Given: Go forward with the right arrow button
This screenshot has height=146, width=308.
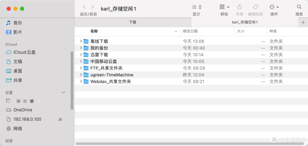Looking at the screenshot, I should point(92,7).
